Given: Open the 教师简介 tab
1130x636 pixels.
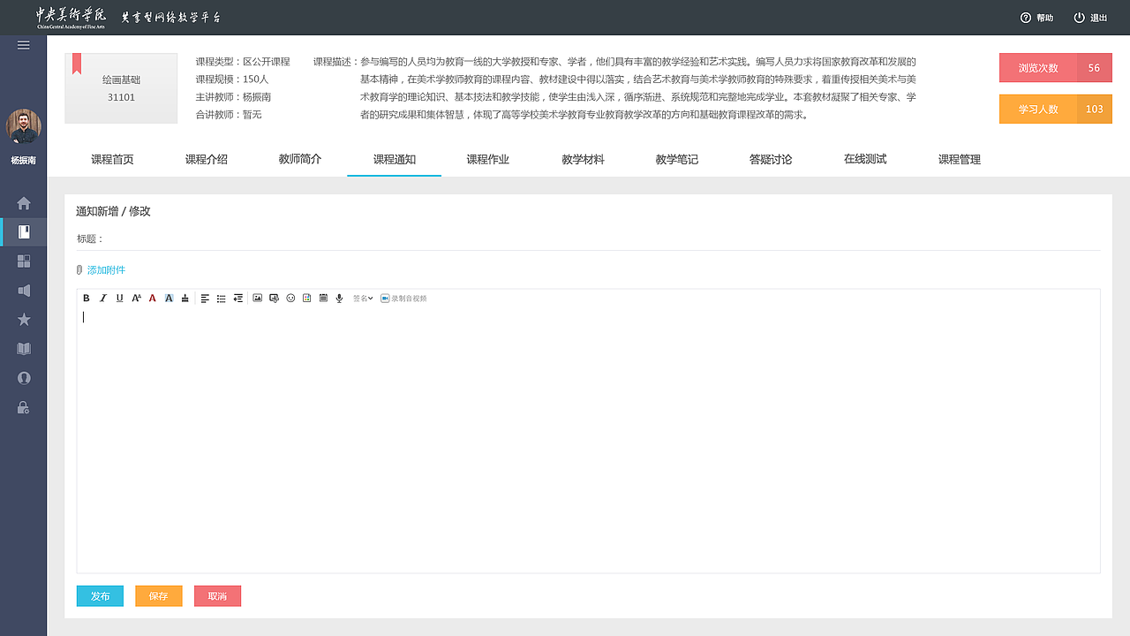Looking at the screenshot, I should (300, 159).
